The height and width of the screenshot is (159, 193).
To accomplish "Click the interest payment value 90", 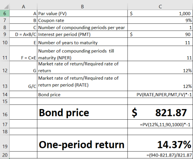I will pos(160,34).
